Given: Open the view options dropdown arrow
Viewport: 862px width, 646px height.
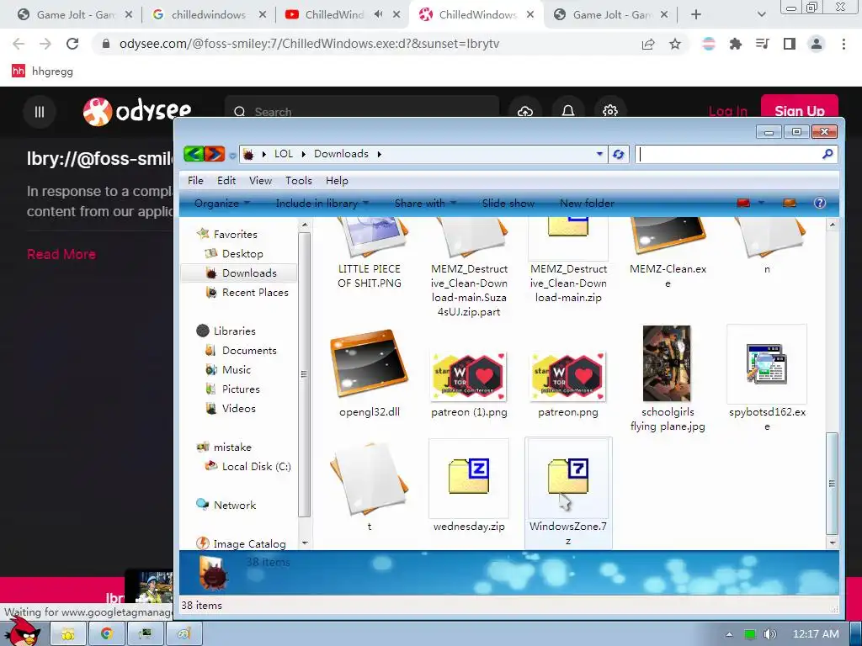Looking at the screenshot, I should [x=761, y=204].
